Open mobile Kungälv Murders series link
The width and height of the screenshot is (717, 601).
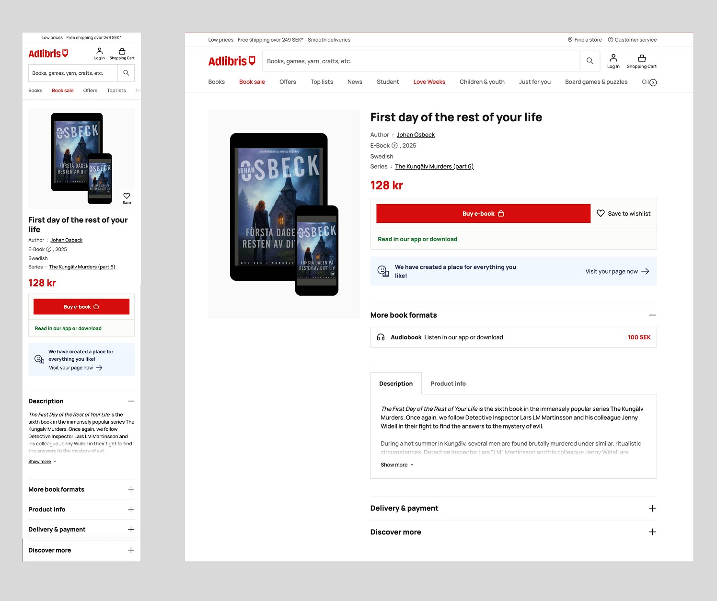82,267
